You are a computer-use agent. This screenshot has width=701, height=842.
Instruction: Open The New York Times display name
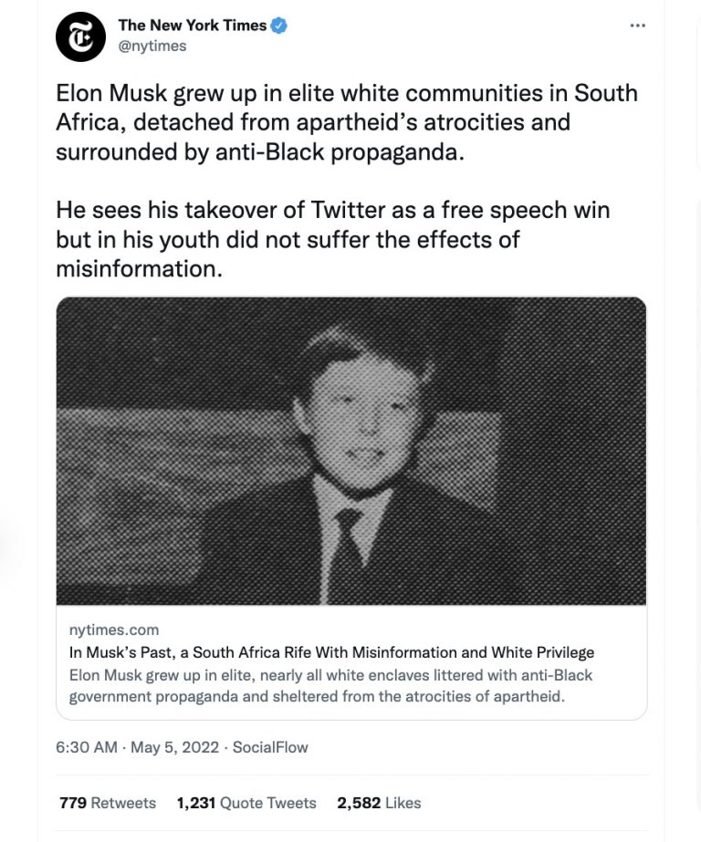pos(192,26)
